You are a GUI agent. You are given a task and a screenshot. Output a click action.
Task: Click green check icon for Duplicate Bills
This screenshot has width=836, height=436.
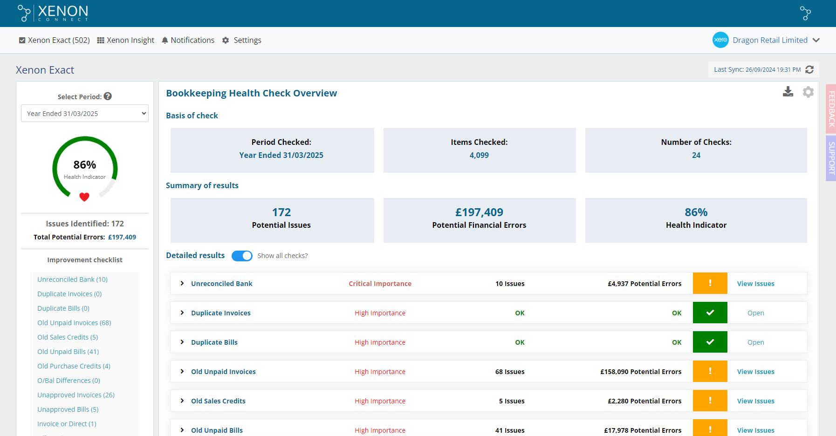710,342
